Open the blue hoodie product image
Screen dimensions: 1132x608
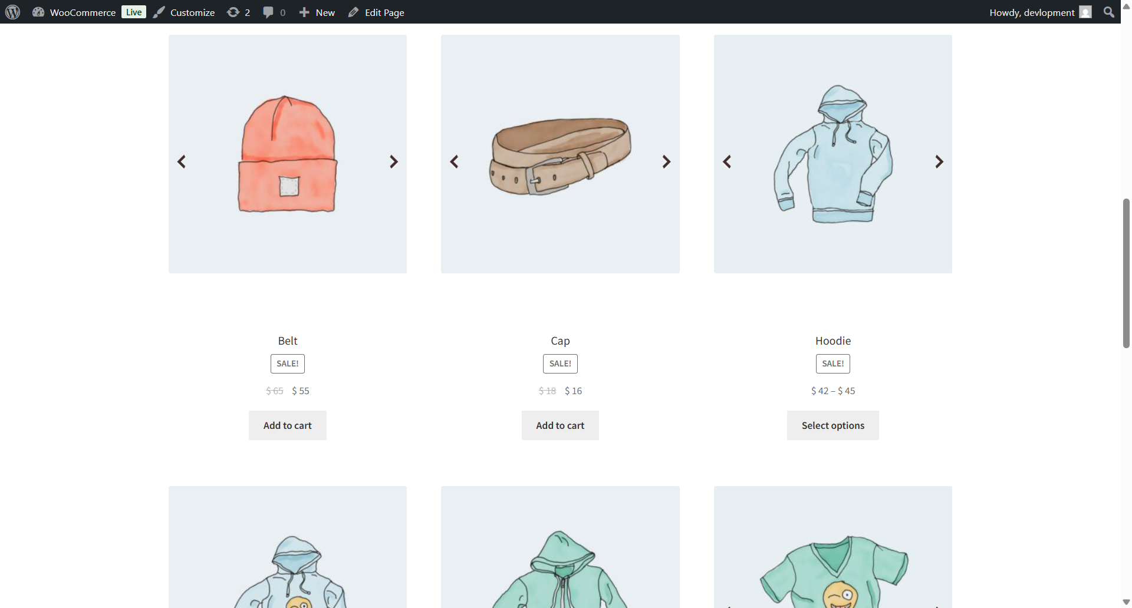[833, 154]
